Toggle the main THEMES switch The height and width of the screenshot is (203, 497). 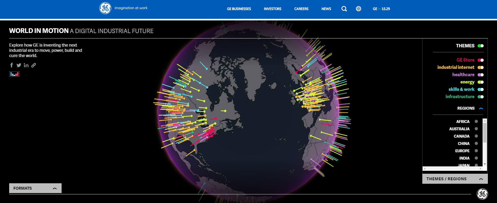480,46
